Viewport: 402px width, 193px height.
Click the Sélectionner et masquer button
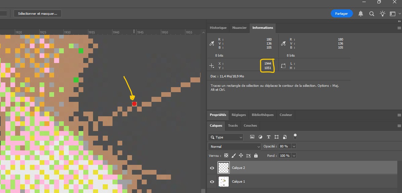click(38, 13)
